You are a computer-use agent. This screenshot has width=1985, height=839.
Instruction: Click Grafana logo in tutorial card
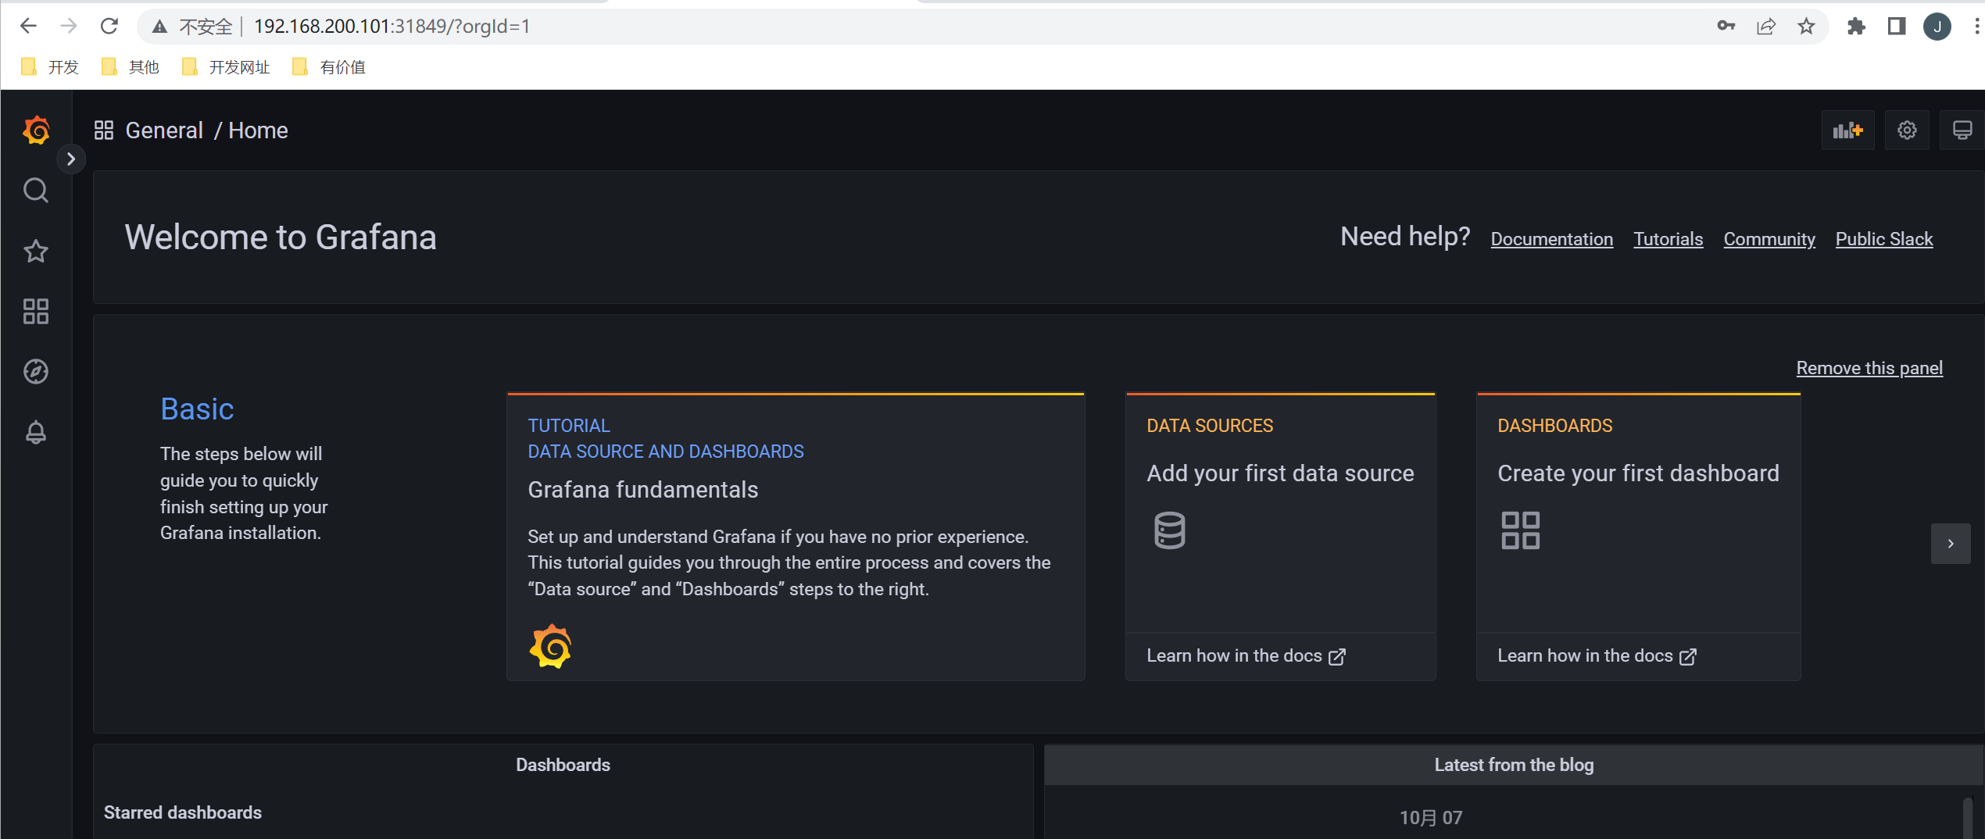[550, 647]
